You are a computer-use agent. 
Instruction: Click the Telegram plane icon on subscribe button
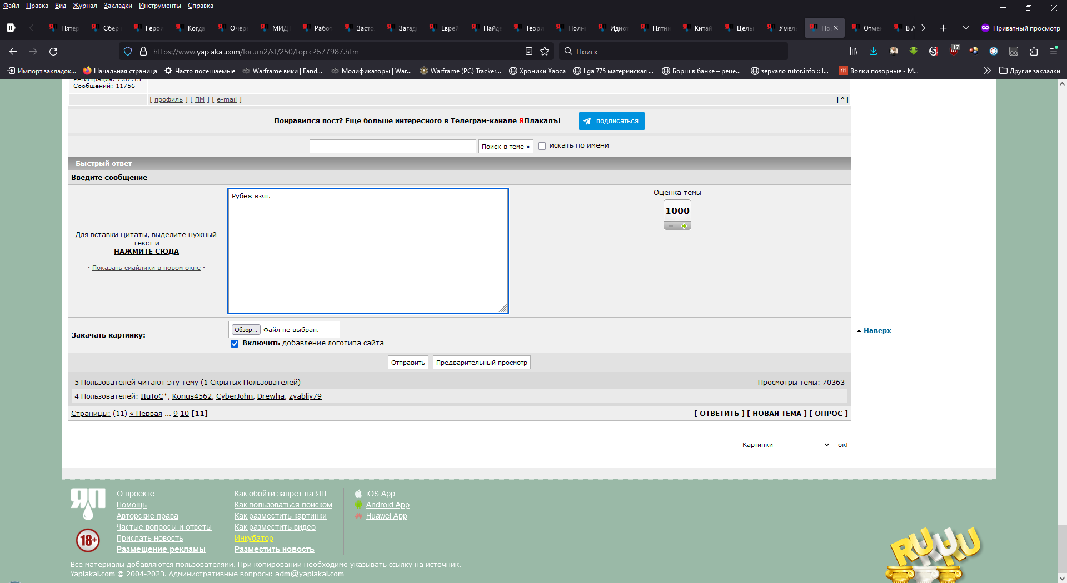pos(587,121)
